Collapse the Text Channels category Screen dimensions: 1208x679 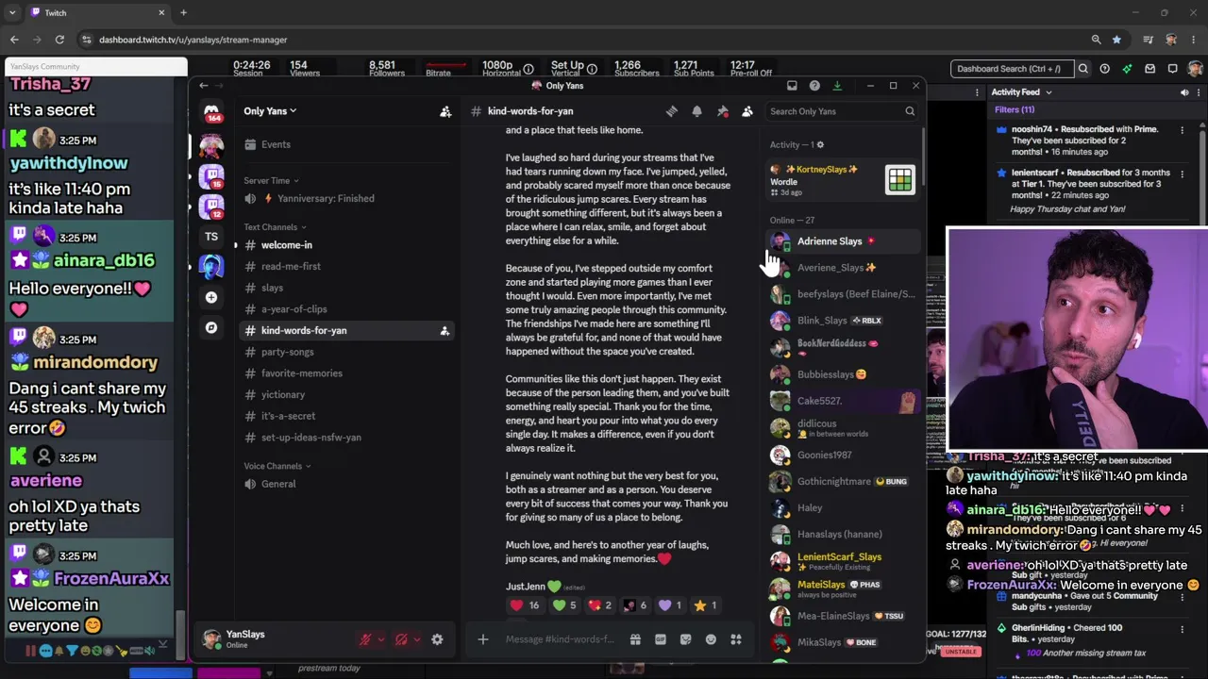(277, 227)
